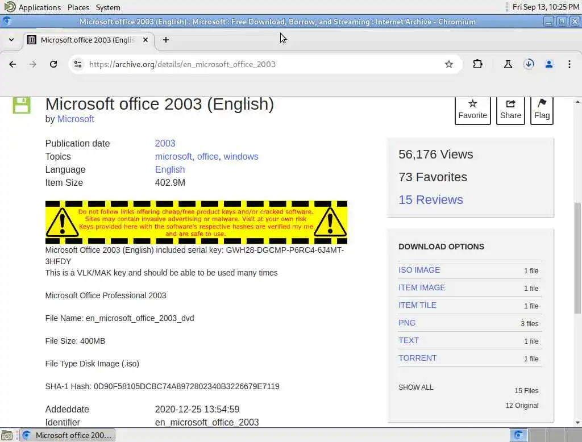Flag this archive item
The width and height of the screenshot is (582, 442).
(x=542, y=110)
